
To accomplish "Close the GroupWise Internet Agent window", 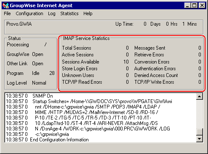I will coord(202,5).
